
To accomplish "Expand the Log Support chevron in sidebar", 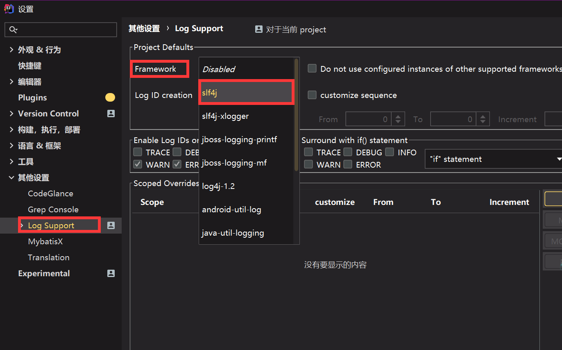I will 22,225.
